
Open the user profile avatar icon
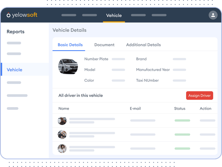click(x=213, y=15)
